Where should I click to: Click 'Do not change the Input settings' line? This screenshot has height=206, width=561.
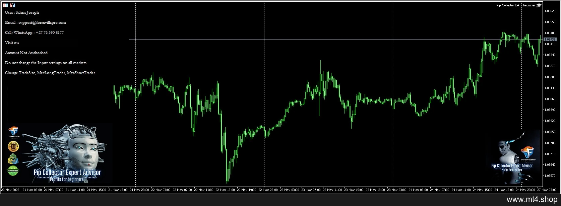click(46, 63)
